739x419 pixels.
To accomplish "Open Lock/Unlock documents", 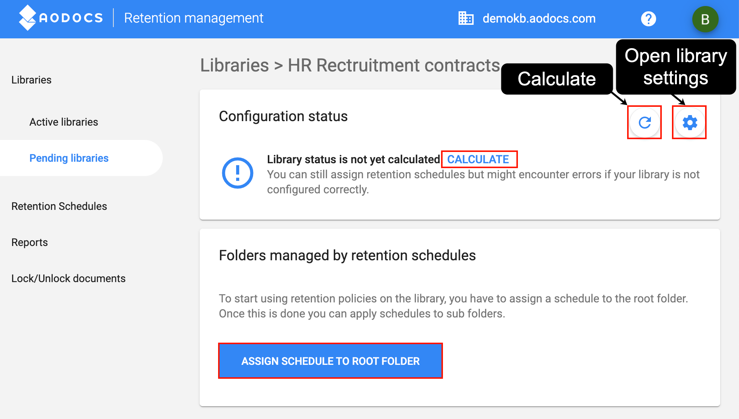I will 68,278.
